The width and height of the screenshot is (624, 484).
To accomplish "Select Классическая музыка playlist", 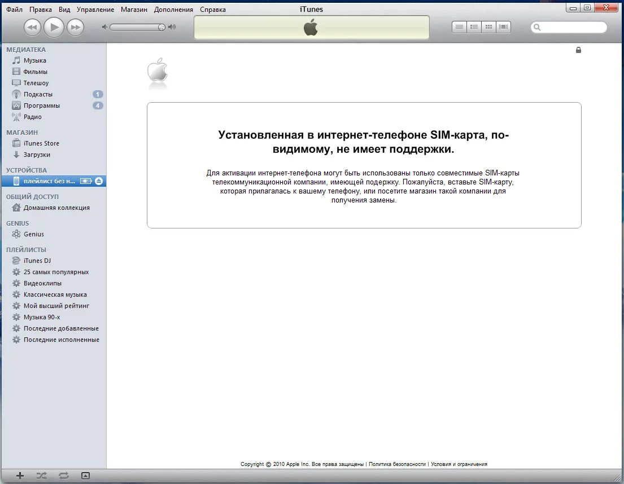I will point(54,294).
